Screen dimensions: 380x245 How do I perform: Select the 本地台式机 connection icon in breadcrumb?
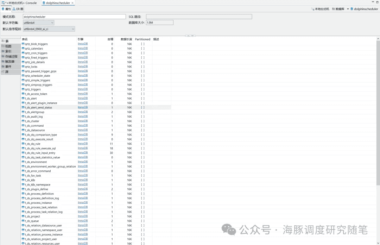point(313,9)
